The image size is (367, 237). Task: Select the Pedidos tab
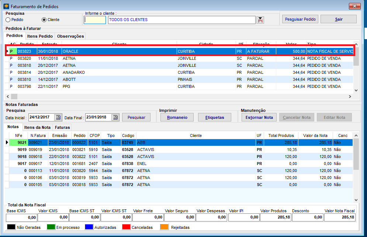14,35
